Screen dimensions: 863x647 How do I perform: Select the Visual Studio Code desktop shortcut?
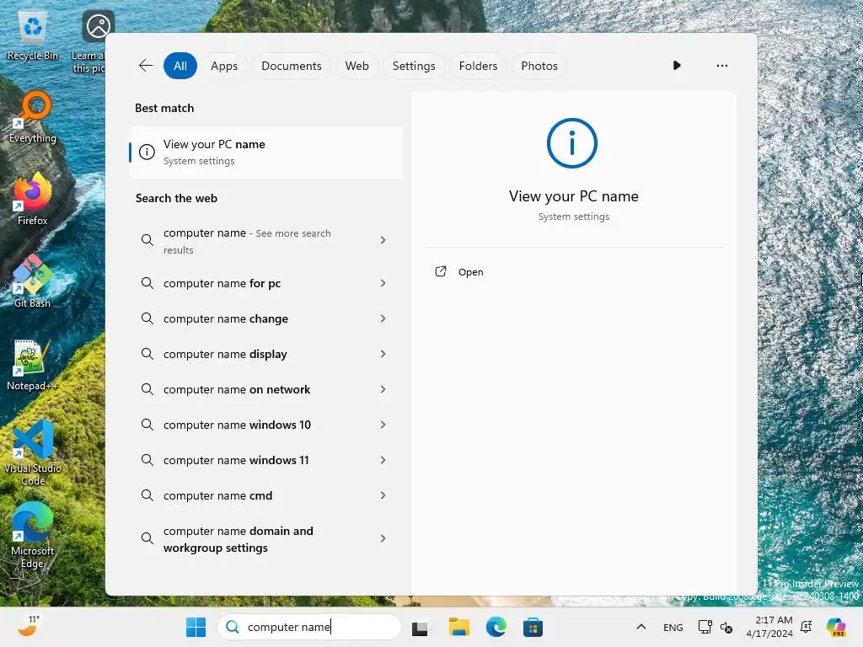pyautogui.click(x=33, y=452)
